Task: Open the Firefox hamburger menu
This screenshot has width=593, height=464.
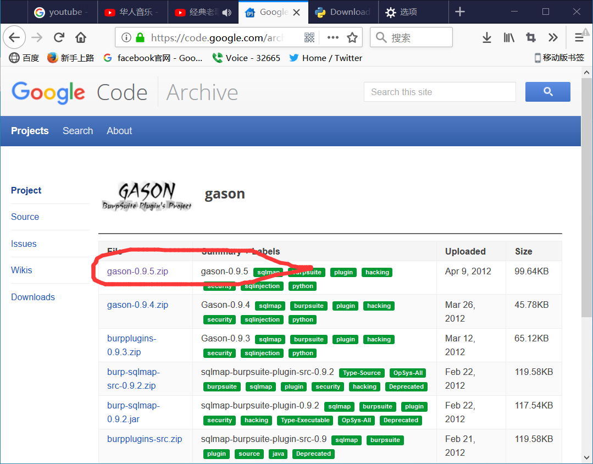Action: pyautogui.click(x=579, y=37)
